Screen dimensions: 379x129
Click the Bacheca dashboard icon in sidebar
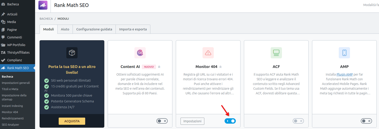pyautogui.click(x=3, y=4)
